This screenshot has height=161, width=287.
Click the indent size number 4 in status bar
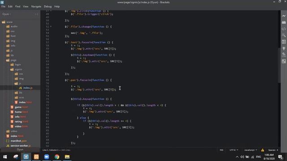point(277,150)
